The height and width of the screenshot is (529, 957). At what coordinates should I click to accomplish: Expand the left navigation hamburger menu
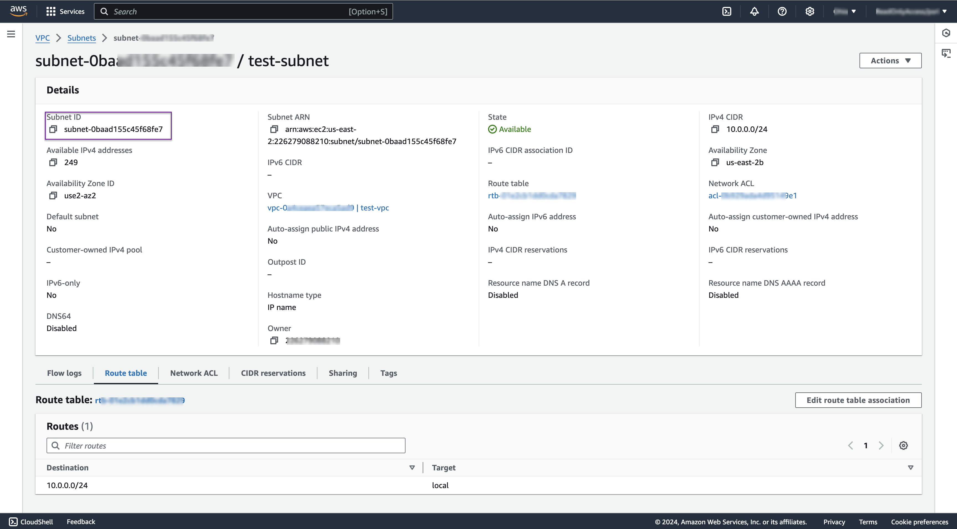[11, 34]
